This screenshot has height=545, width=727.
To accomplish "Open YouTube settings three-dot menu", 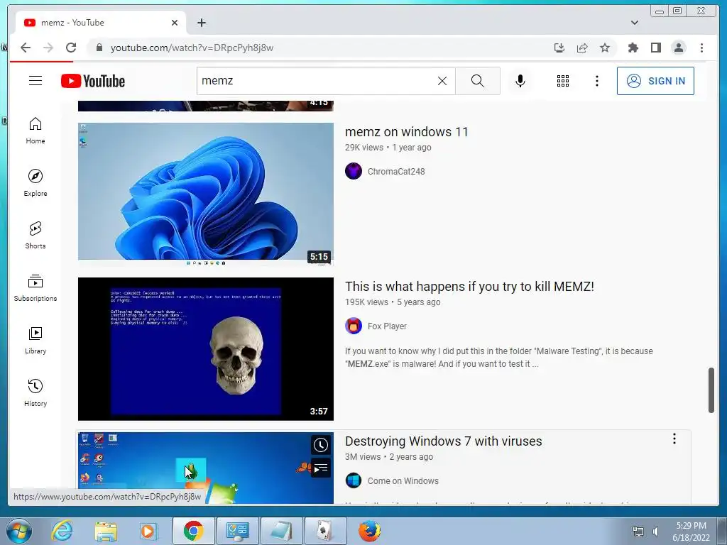I will click(x=596, y=81).
